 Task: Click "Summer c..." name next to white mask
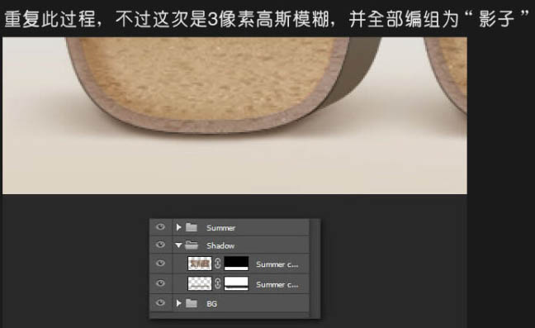[x=277, y=285]
